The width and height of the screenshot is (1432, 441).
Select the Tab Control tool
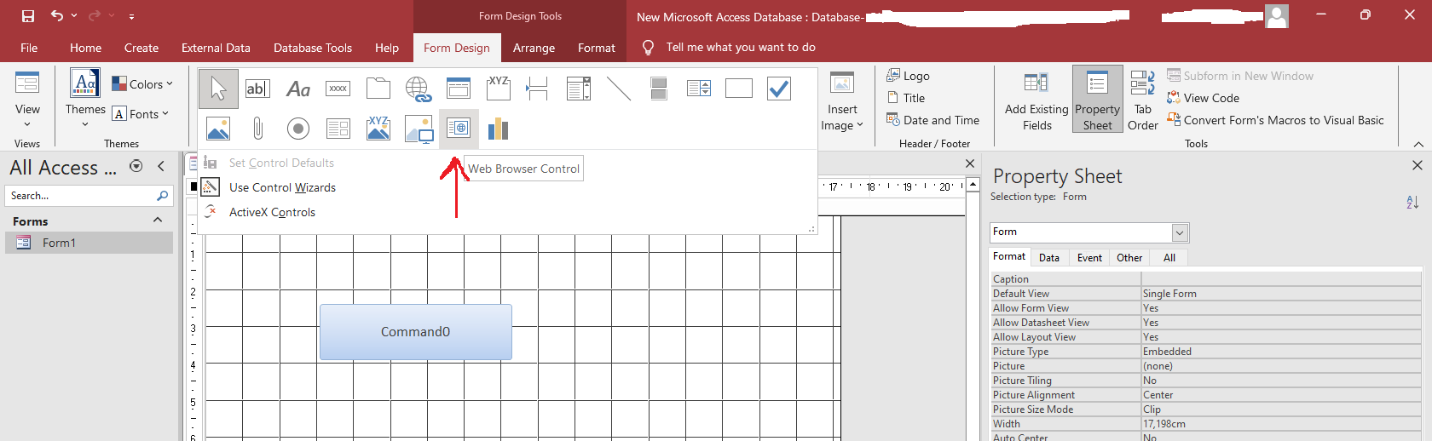[x=378, y=89]
